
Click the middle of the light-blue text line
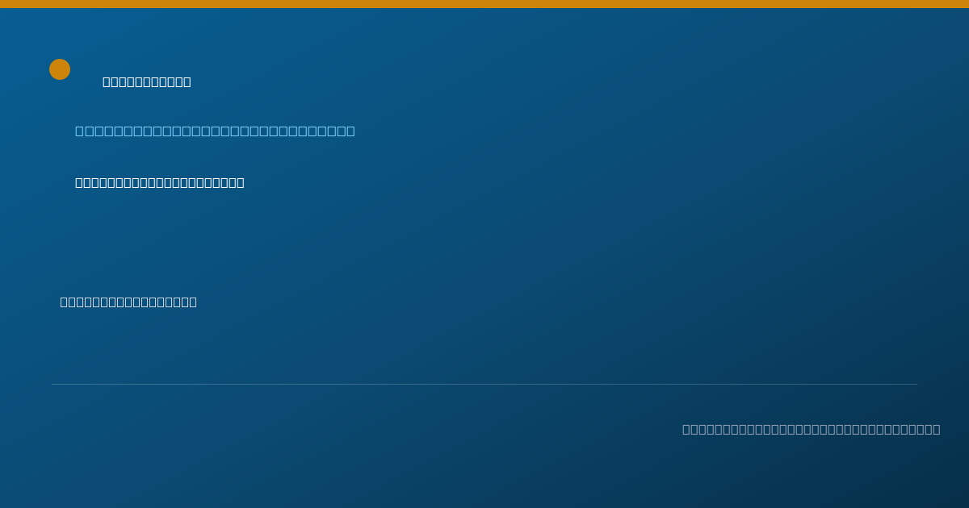[215, 131]
